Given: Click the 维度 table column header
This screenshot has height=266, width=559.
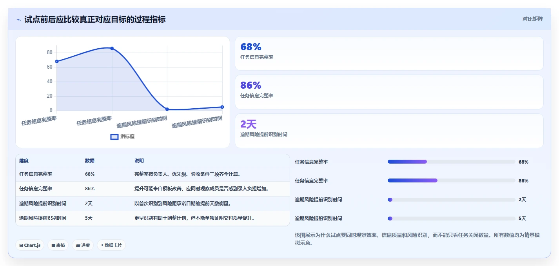Looking at the screenshot, I should pos(24,161).
